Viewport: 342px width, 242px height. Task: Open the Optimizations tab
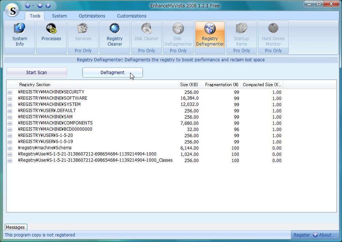[x=92, y=16]
